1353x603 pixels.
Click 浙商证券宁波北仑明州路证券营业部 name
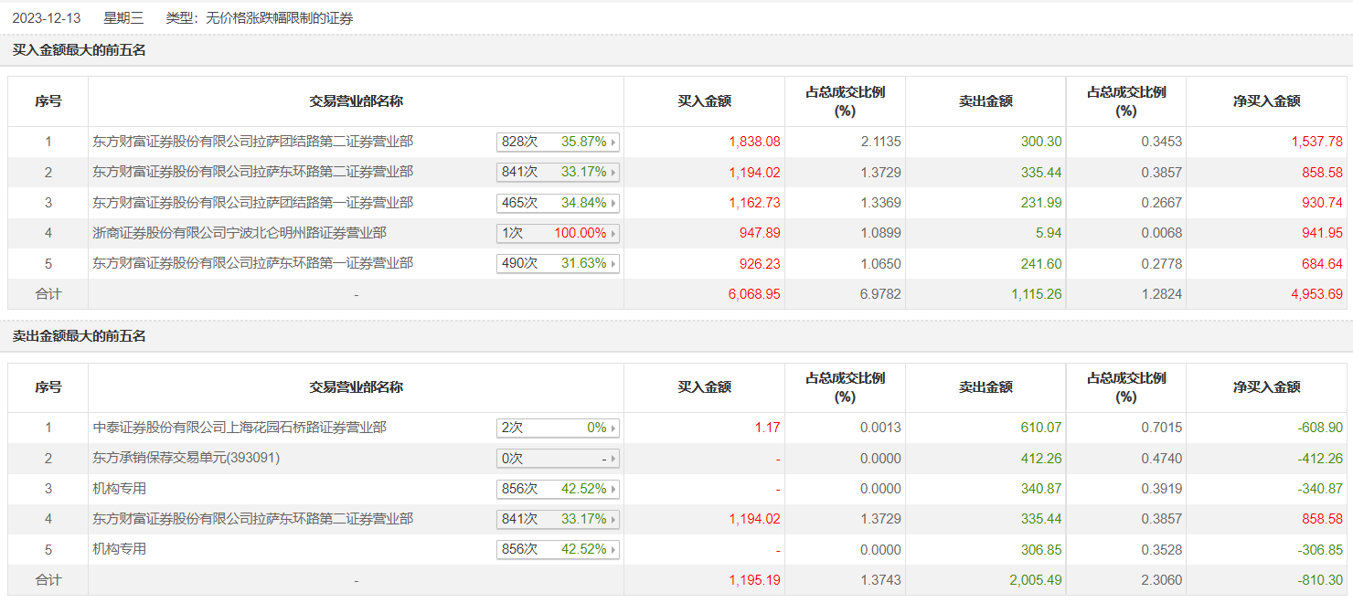pyautogui.click(x=240, y=233)
